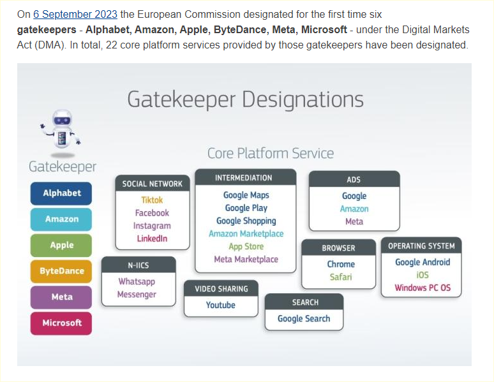Viewport: 494px width, 382px height.
Task: Click Safari in the Browser card
Action: tap(341, 277)
